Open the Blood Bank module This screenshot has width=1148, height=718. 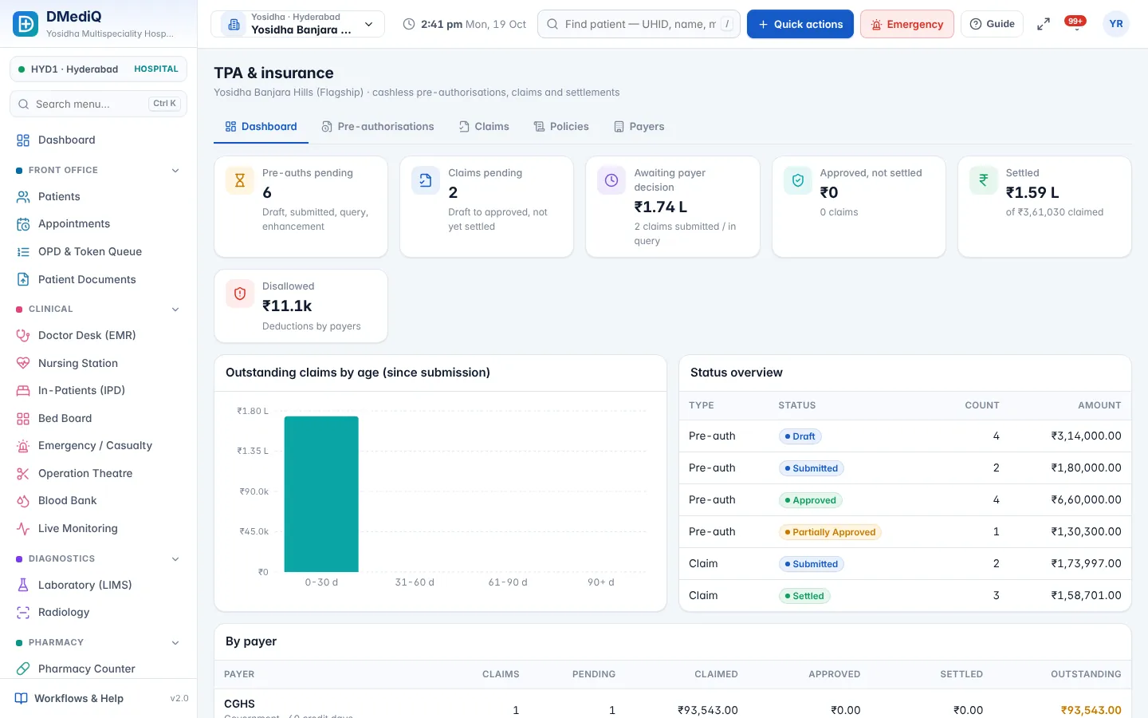coord(98,501)
